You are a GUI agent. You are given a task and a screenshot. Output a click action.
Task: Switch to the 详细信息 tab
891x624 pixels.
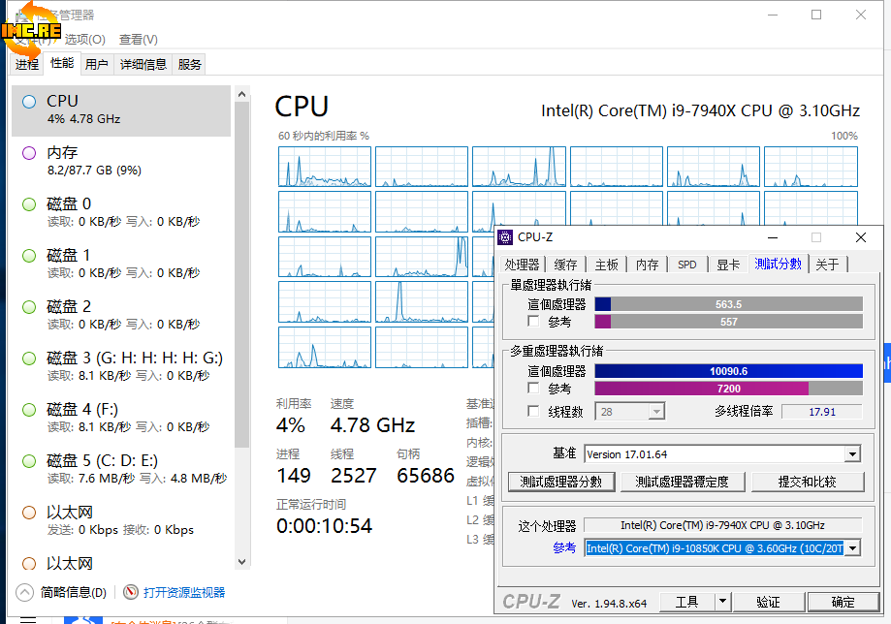143,65
